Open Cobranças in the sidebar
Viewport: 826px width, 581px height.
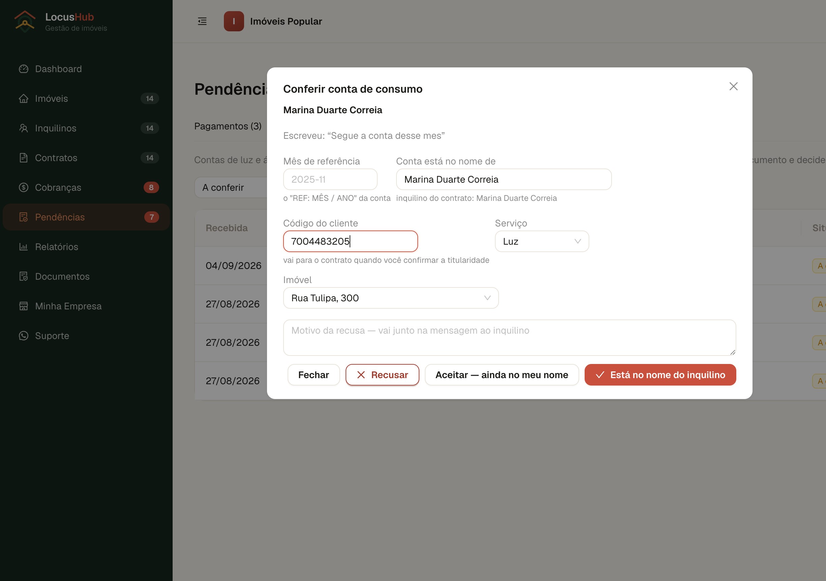point(86,187)
